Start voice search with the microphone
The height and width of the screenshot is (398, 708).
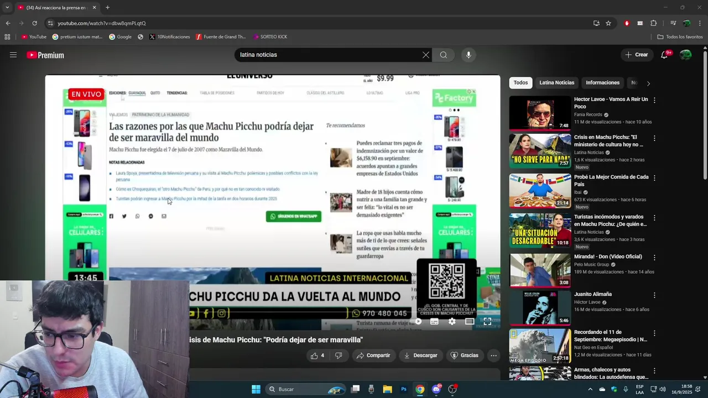point(468,55)
